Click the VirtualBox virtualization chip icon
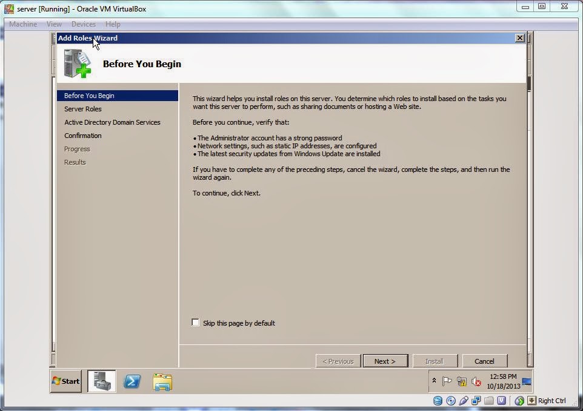583x411 pixels. pyautogui.click(x=502, y=401)
